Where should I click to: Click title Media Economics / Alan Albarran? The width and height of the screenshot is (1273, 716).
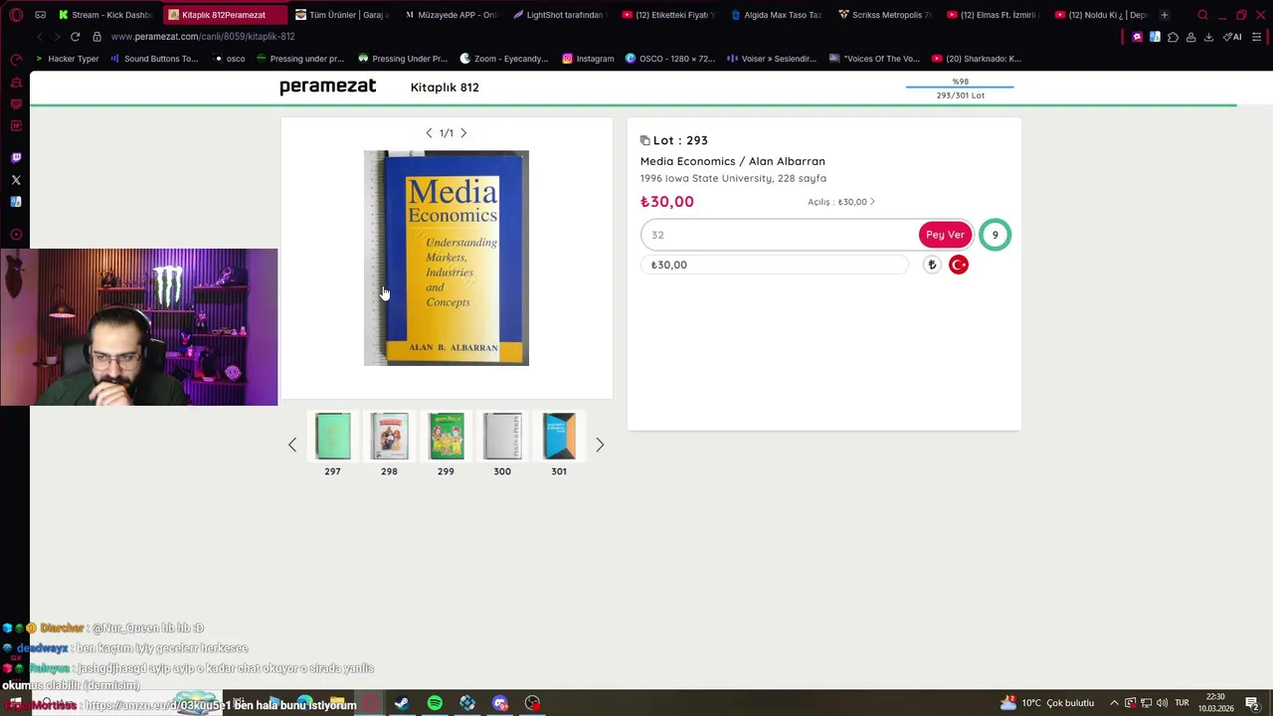pos(733,161)
